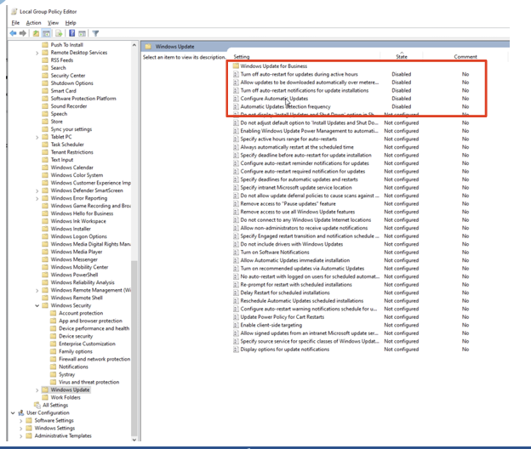
Task: Select 'Turn off auto-restart notifications for update installations'
Action: 305,90
